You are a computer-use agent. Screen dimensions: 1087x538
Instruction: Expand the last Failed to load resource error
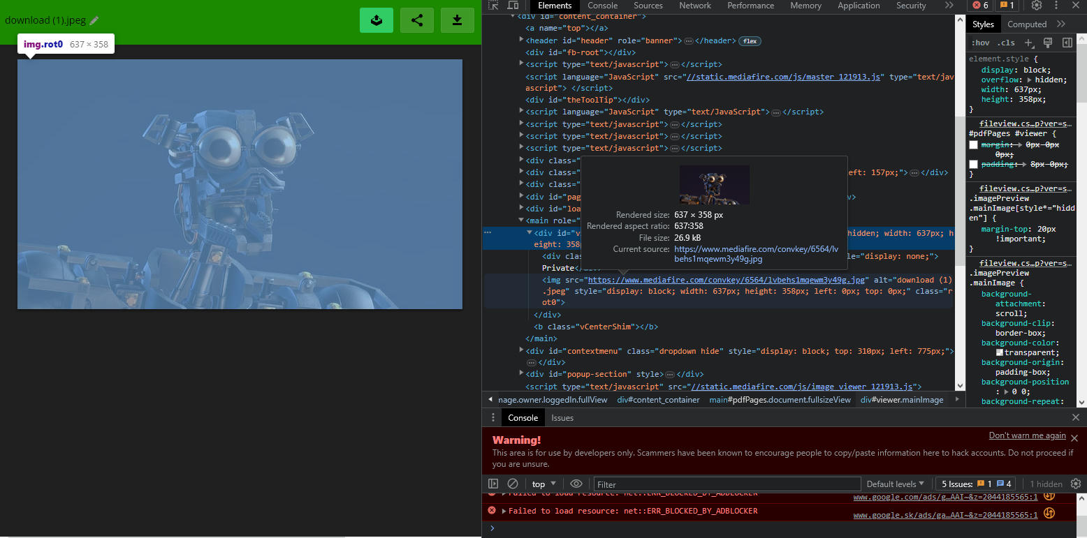click(x=504, y=511)
